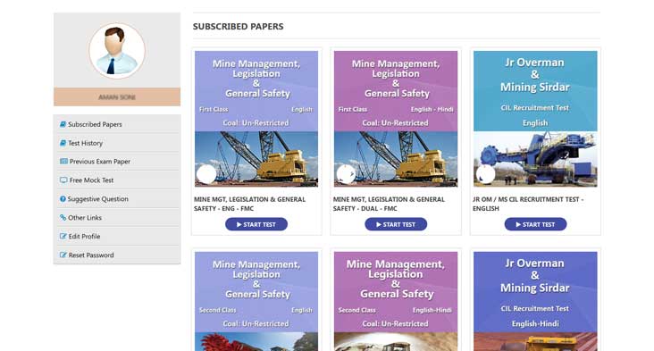Click the Subscribed Papers book icon
The height and width of the screenshot is (351, 654).
click(x=63, y=124)
